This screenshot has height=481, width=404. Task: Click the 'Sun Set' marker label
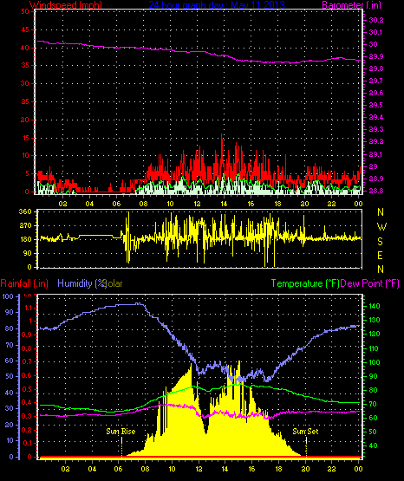coord(305,432)
